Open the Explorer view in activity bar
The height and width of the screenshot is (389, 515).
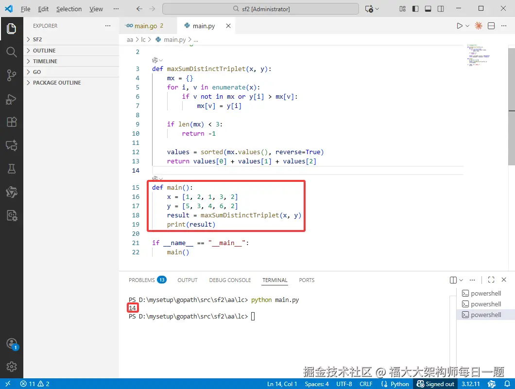[12, 29]
